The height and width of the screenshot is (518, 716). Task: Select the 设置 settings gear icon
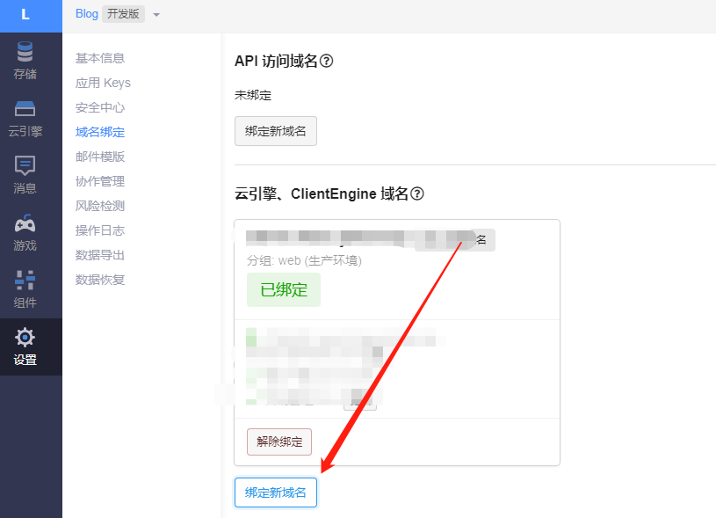(x=25, y=347)
